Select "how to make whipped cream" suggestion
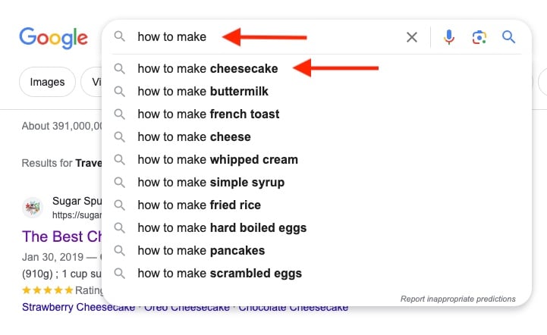Screen dimensions: 547x335 coord(217,160)
